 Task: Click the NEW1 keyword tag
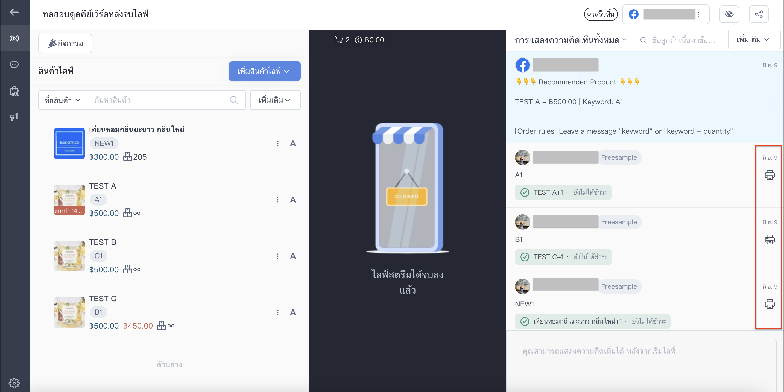pos(104,143)
